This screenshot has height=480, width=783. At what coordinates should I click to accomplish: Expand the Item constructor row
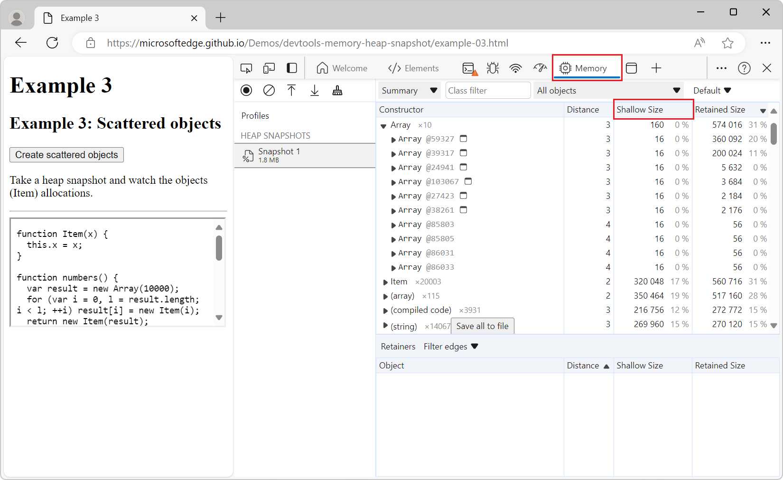(385, 282)
